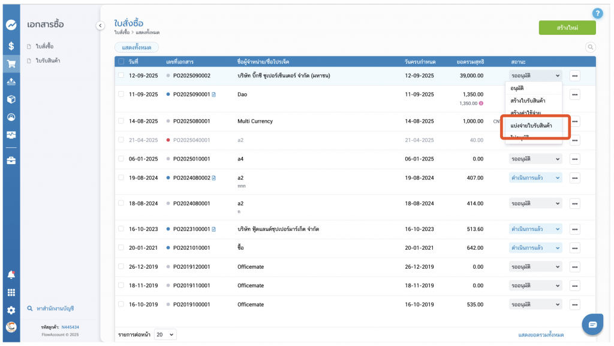Image resolution: width=614 pixels, height=346 pixels.
Task: Open the notifications bell icon
Action: coord(11,275)
